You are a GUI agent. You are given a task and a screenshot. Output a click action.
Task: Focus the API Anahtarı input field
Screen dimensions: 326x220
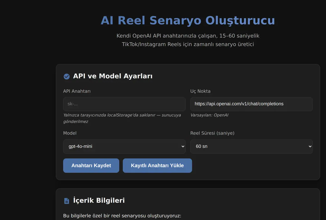[124, 104]
